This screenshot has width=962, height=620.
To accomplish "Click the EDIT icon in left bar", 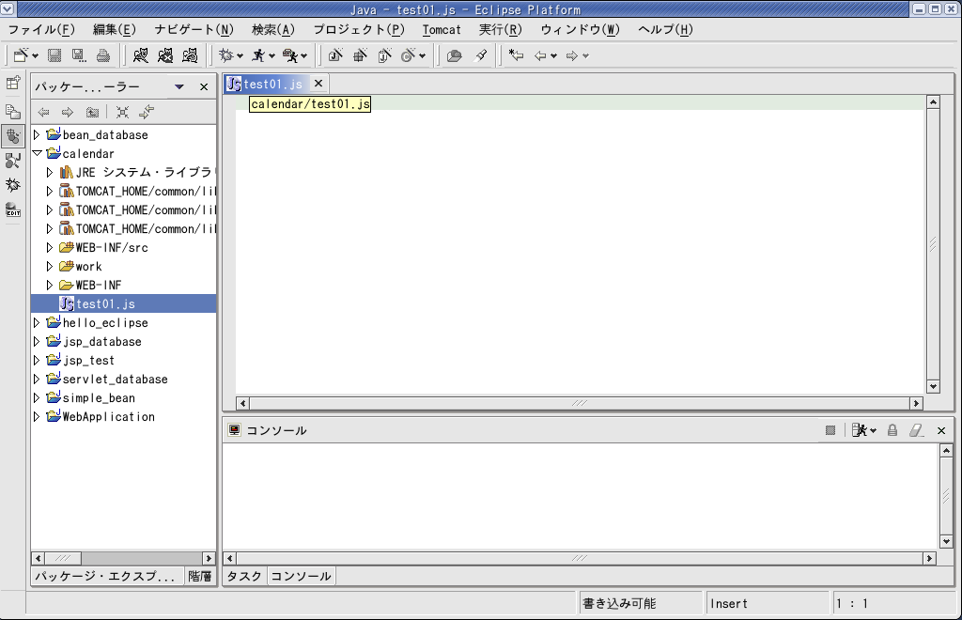I will (x=13, y=209).
